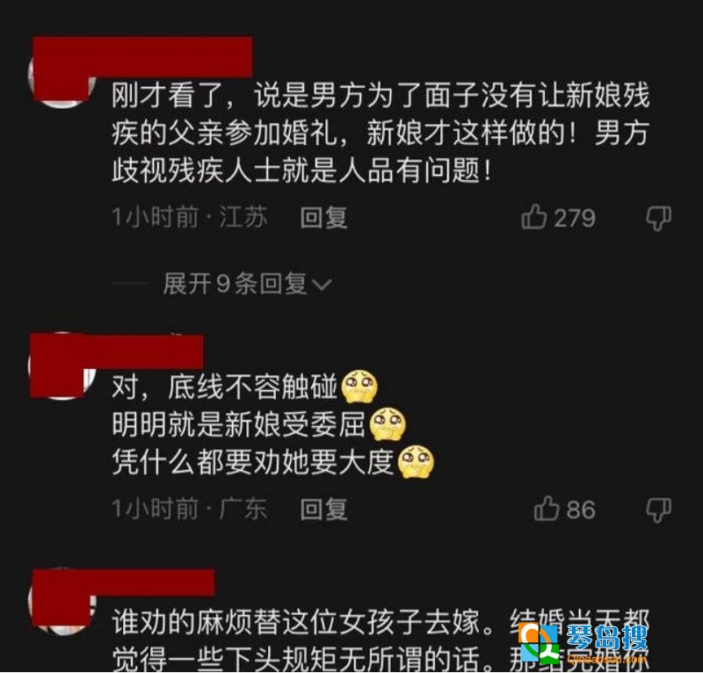Click first emoji after 底线不容触碰
Image resolution: width=703 pixels, height=673 pixels.
point(359,387)
